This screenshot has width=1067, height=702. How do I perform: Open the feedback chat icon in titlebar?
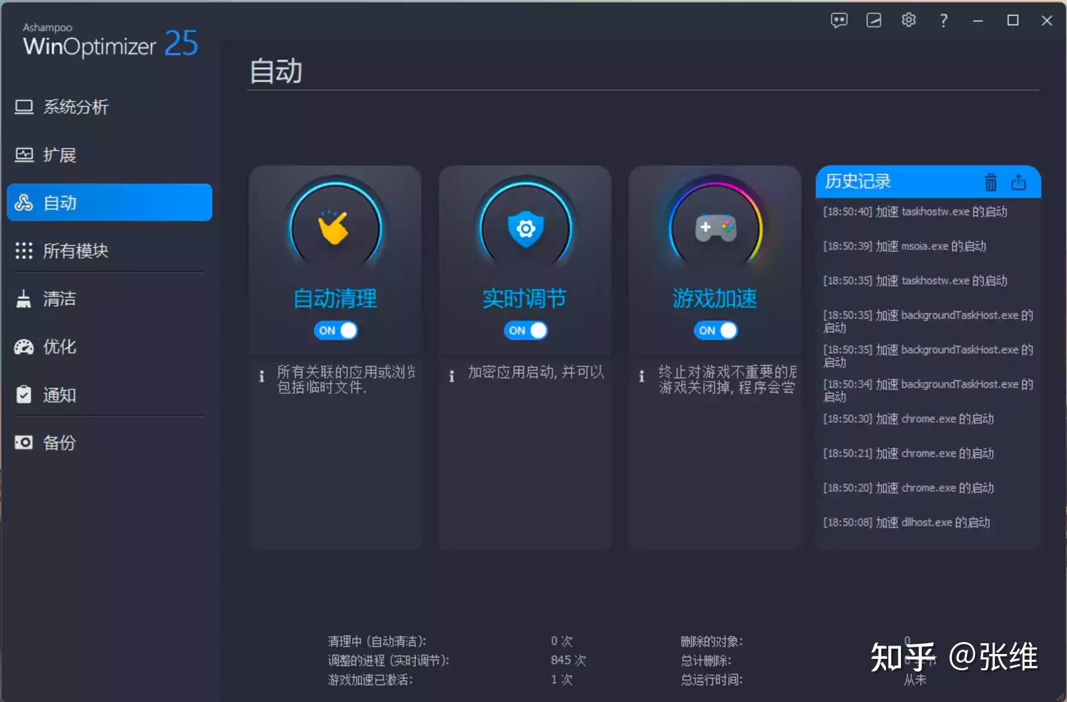(x=839, y=20)
